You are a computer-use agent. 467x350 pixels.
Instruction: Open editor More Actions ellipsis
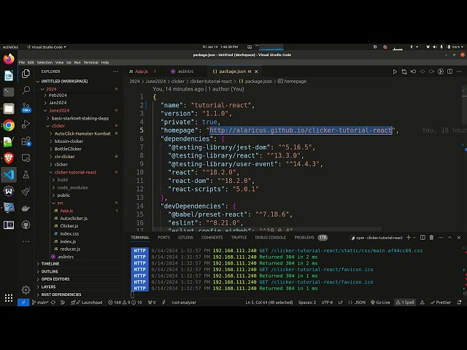(x=459, y=71)
